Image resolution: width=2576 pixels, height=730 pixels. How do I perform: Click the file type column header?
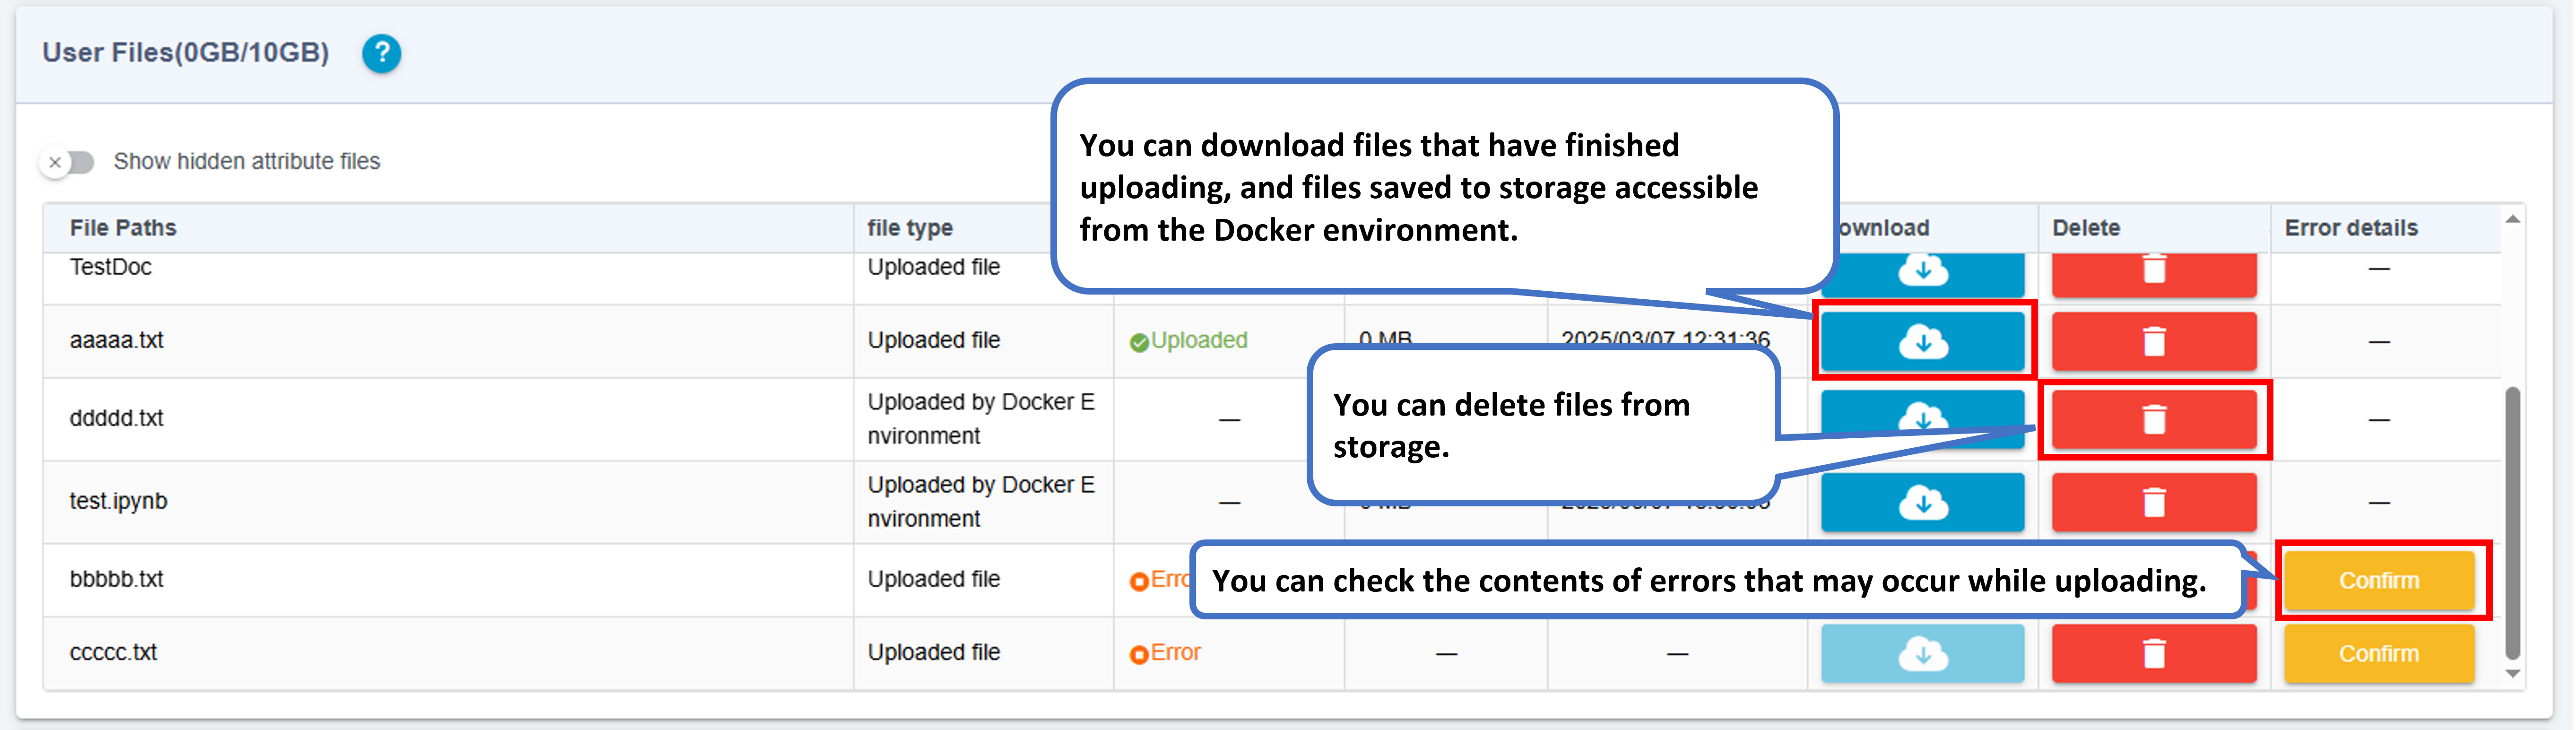pyautogui.click(x=910, y=228)
